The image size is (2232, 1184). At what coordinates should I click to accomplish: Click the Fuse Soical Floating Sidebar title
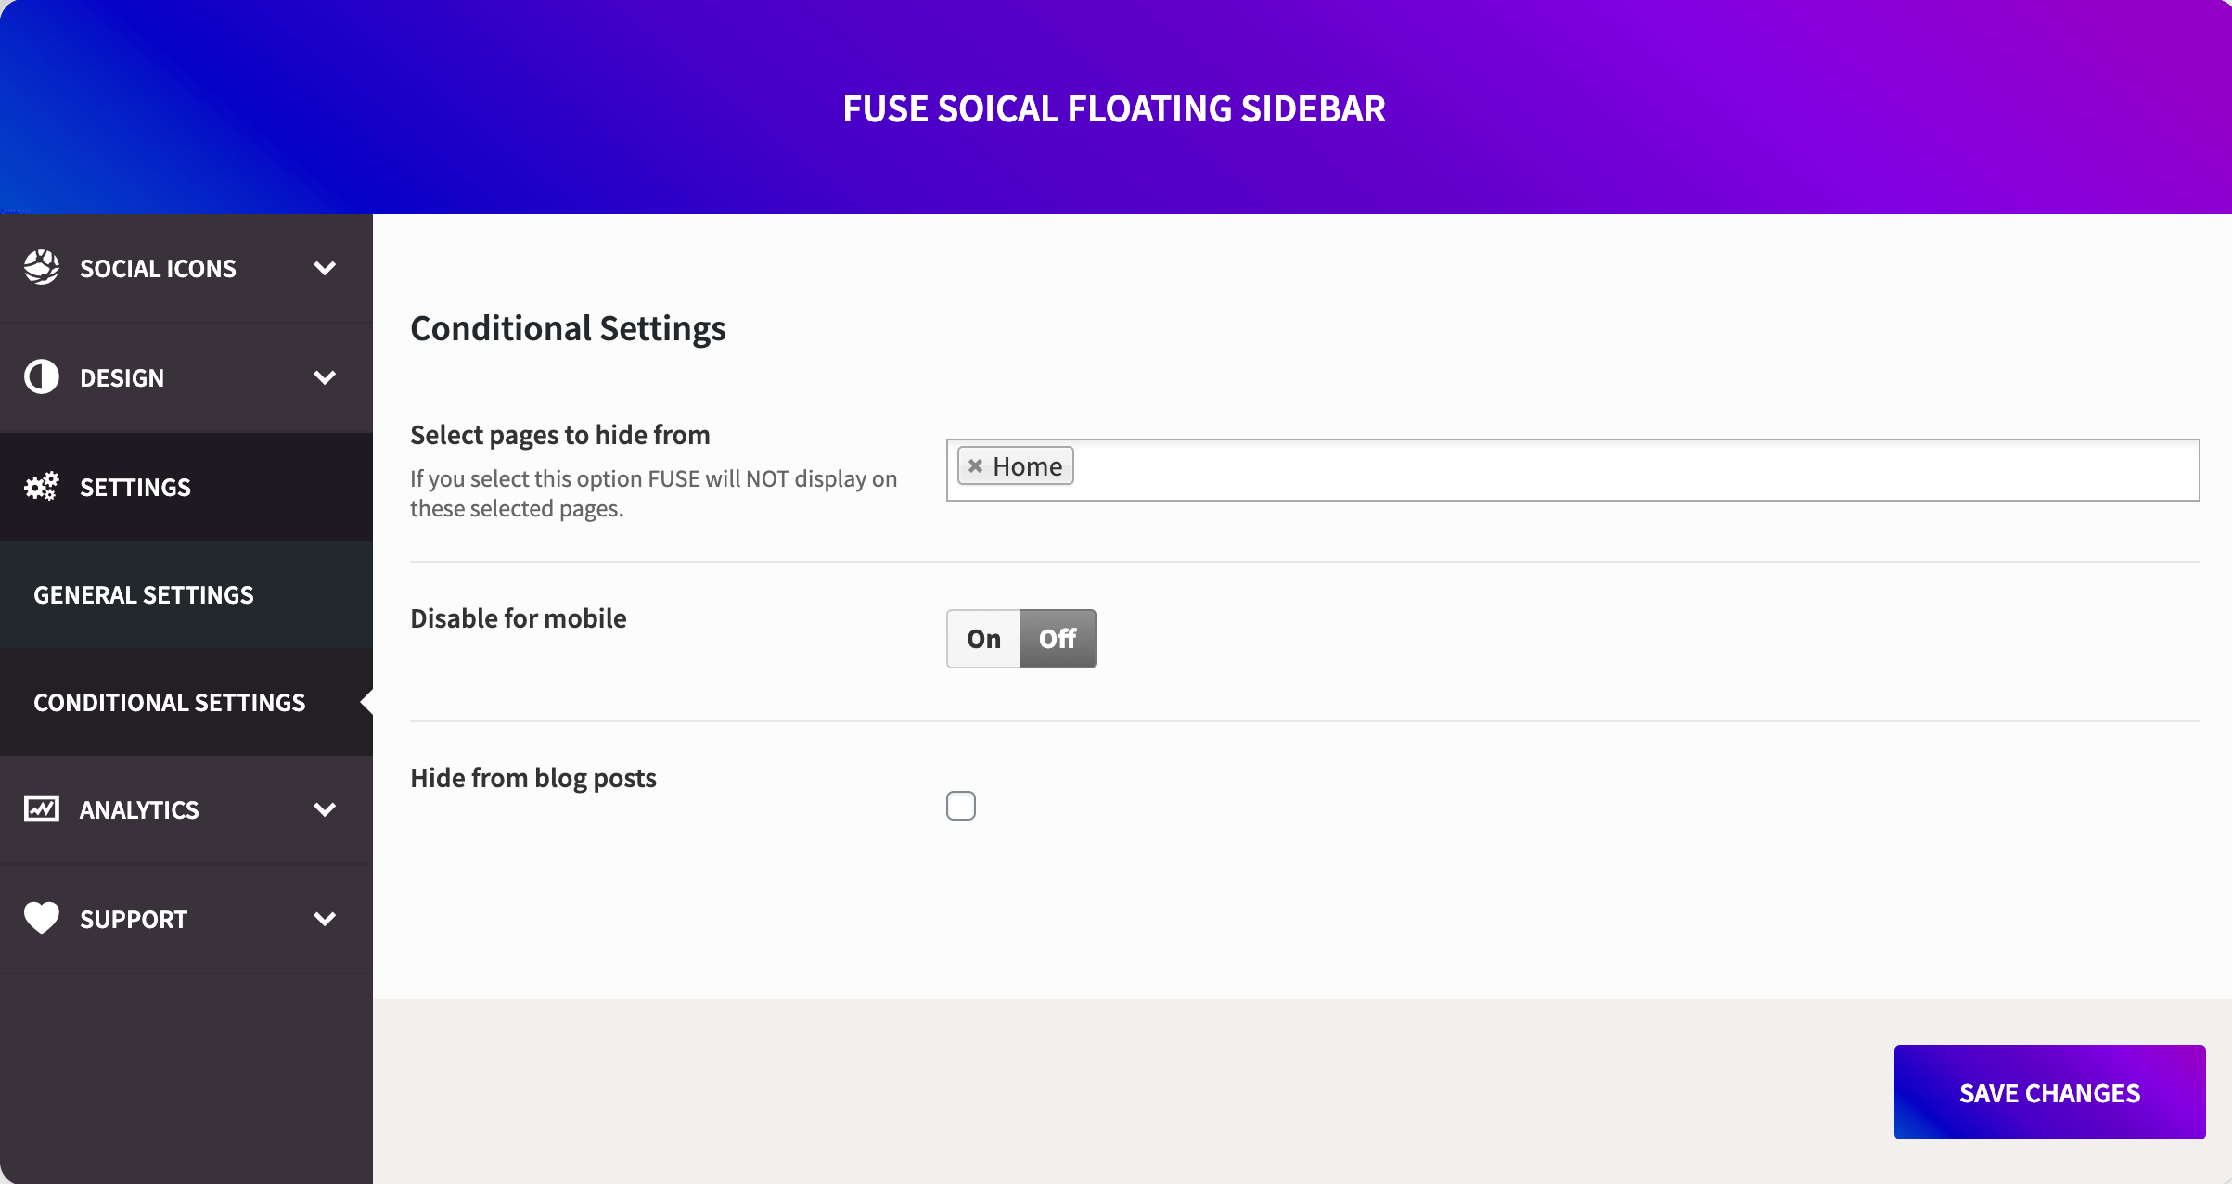coord(1114,108)
